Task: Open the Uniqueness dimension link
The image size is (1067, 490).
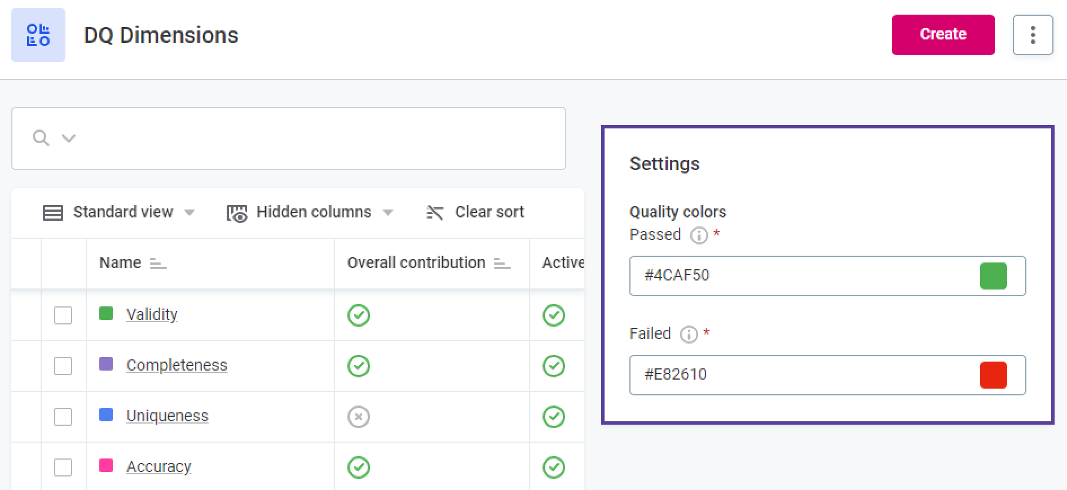Action: [x=167, y=416]
